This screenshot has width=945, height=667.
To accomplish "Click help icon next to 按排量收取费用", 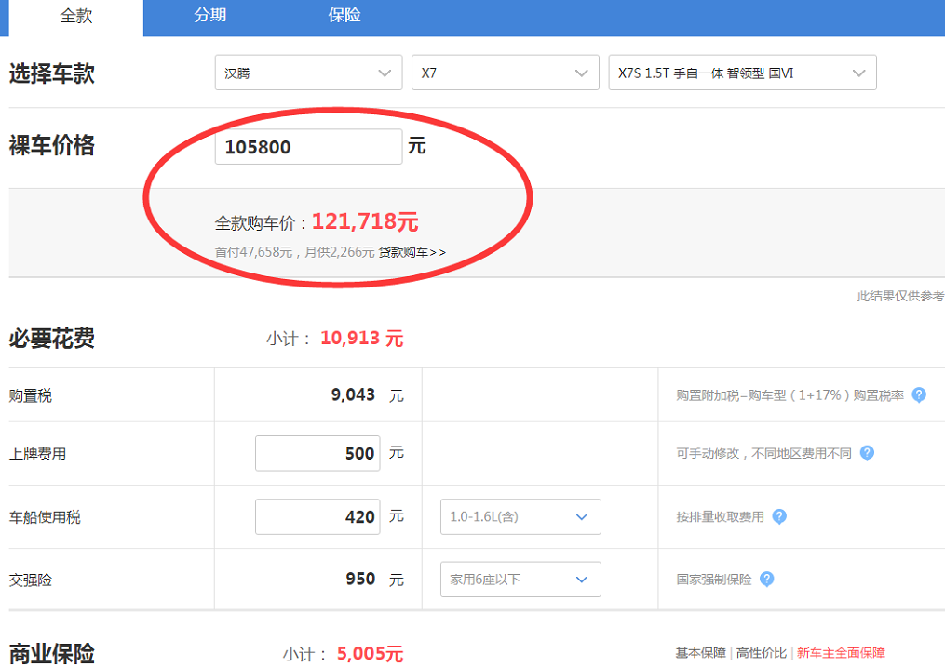I will [x=779, y=516].
